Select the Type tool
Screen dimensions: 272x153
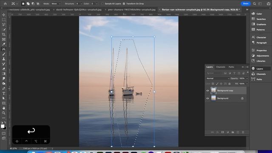tap(4, 93)
